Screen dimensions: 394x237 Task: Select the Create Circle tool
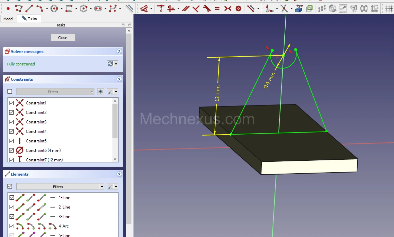coord(54,8)
